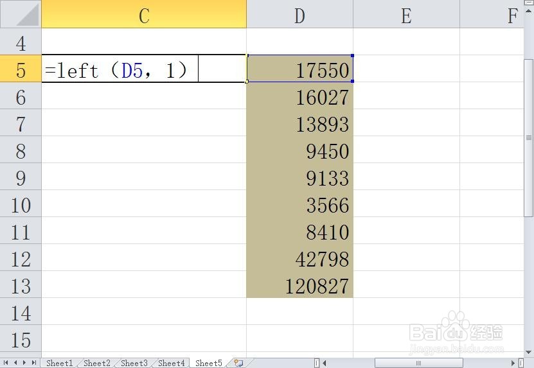This screenshot has width=534, height=368.
Task: Select column C header
Action: 144,14
